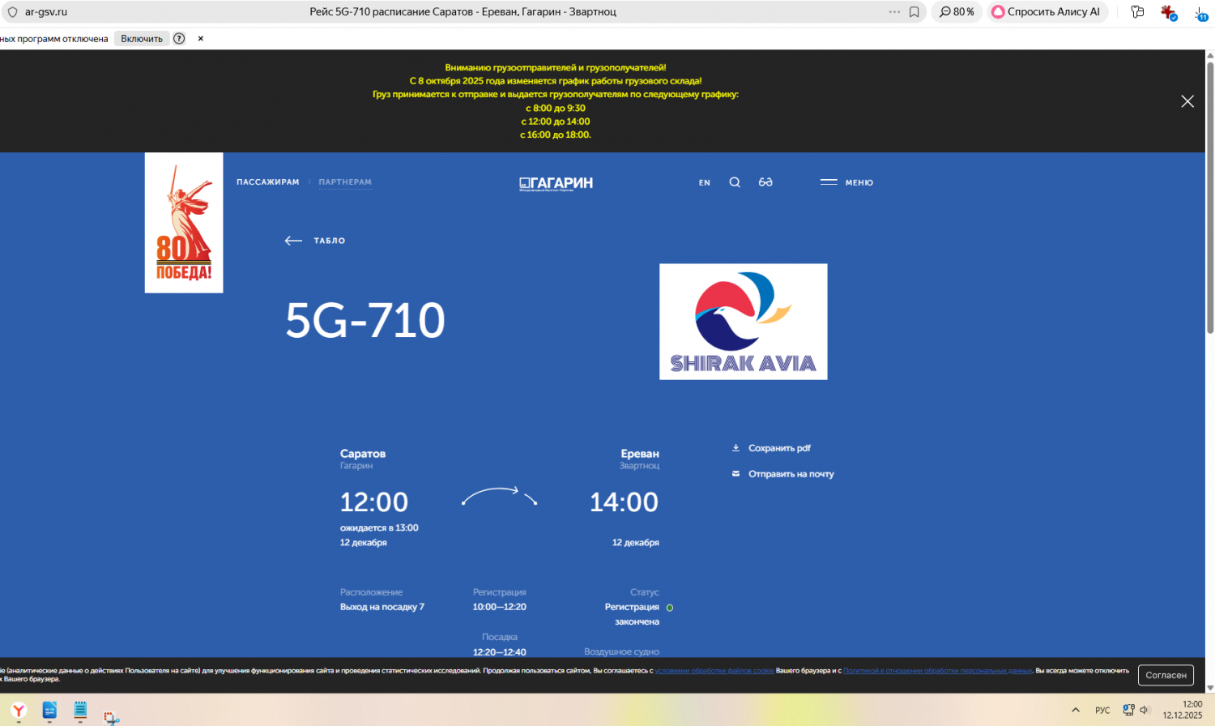This screenshot has height=726, width=1215.
Task: Open the browser downloads icon
Action: (x=1200, y=13)
